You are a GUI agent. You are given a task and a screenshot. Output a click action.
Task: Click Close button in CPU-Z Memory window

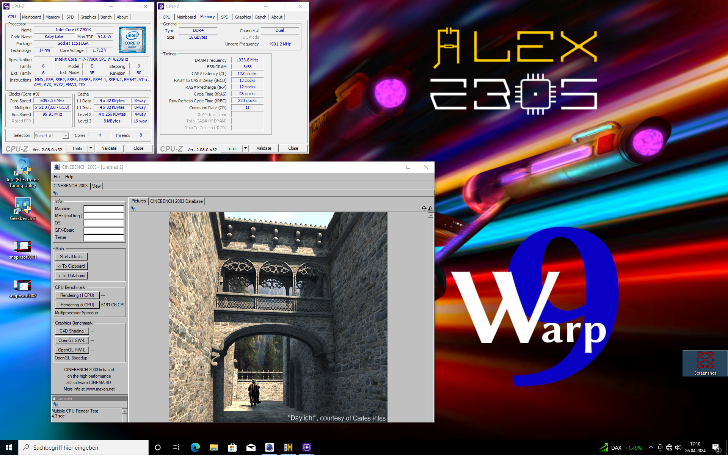[x=293, y=148]
